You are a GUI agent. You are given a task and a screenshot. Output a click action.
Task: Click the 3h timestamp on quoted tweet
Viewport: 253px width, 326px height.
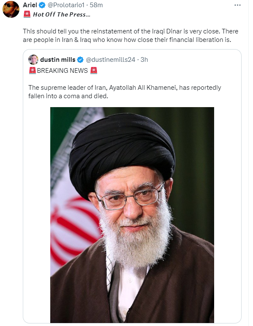pyautogui.click(x=144, y=60)
